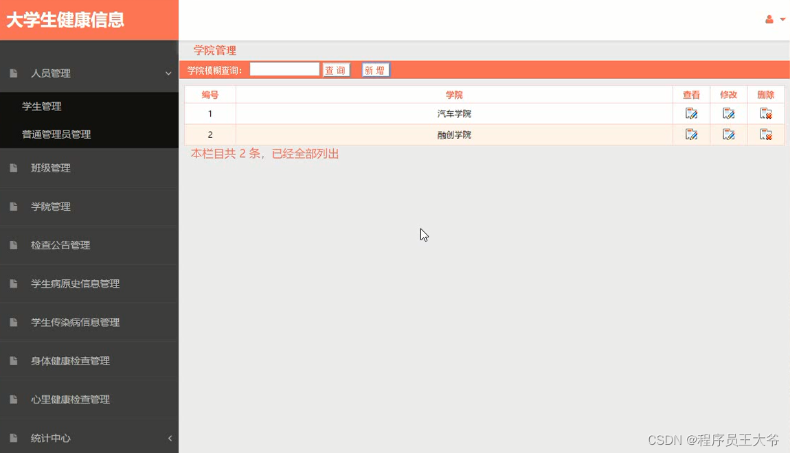The width and height of the screenshot is (790, 453).
Task: Collapse the 人员管理 menu section
Action: coord(168,73)
